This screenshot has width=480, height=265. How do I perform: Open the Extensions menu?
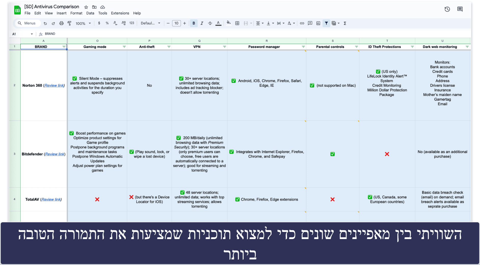120,13
